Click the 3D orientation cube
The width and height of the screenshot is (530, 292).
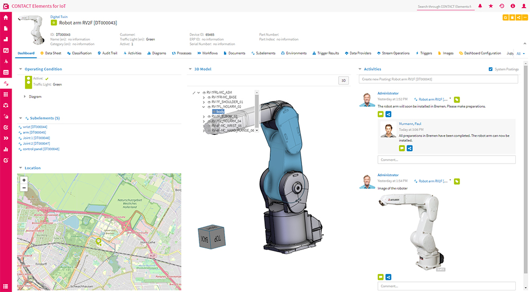coord(210,236)
